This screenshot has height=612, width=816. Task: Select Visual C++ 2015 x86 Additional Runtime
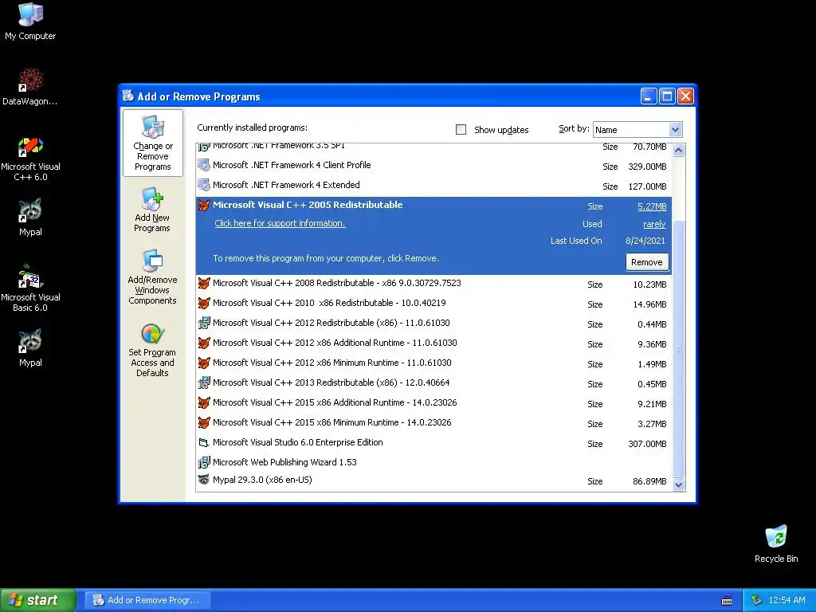click(x=433, y=402)
